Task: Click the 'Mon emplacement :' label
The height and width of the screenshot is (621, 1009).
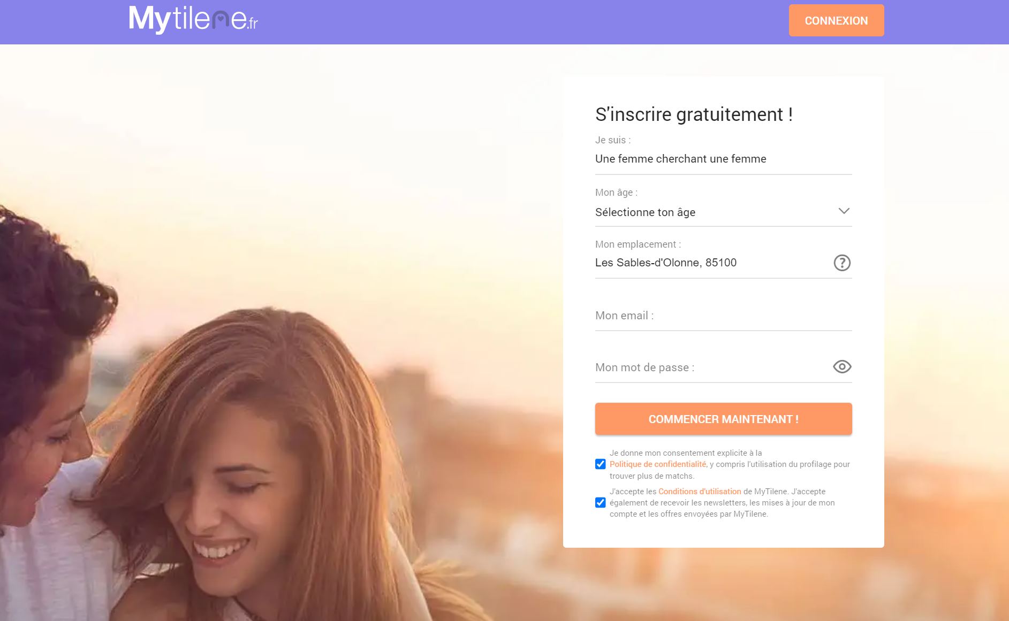Action: click(x=638, y=244)
